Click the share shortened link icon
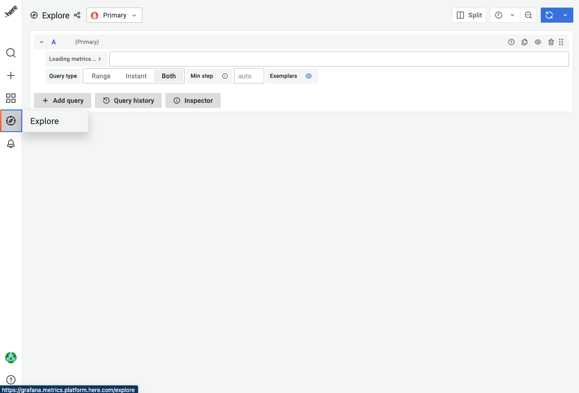The image size is (579, 393). coord(77,15)
